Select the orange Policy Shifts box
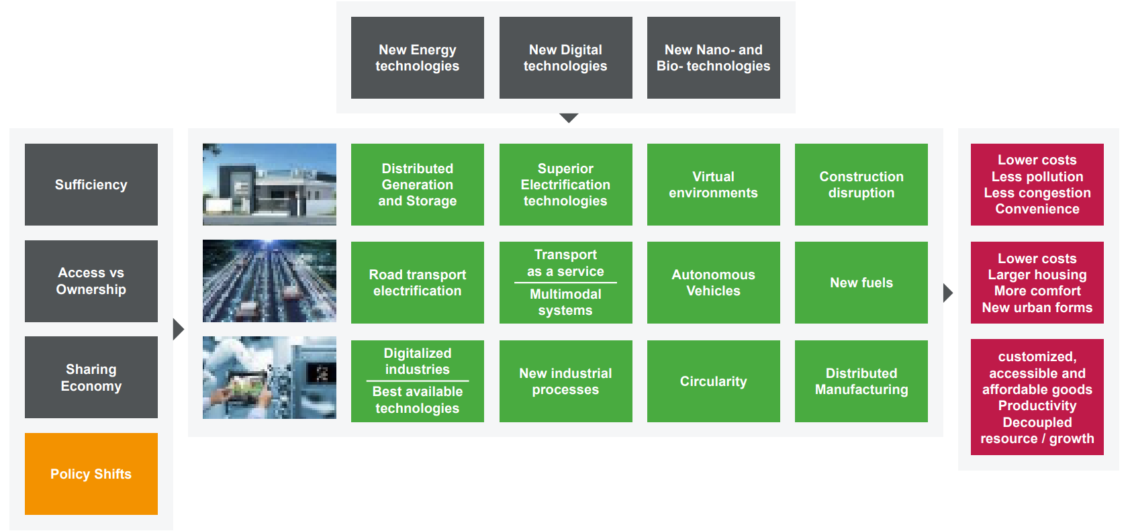 coord(91,474)
